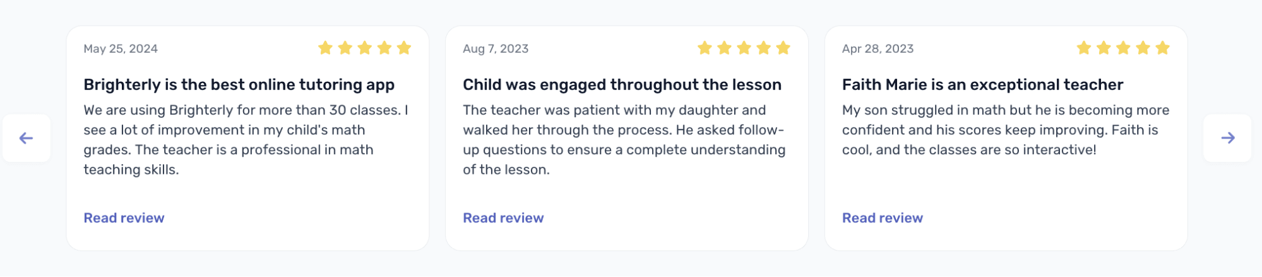
Task: Click the next reviews right arrow
Action: (x=1227, y=138)
